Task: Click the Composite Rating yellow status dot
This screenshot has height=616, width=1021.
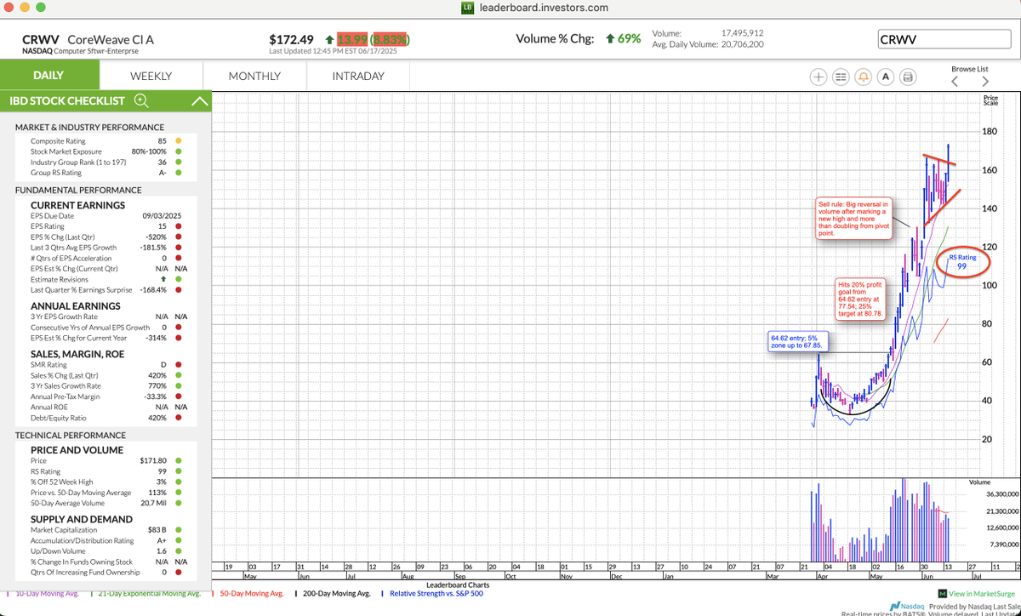Action: pos(177,140)
